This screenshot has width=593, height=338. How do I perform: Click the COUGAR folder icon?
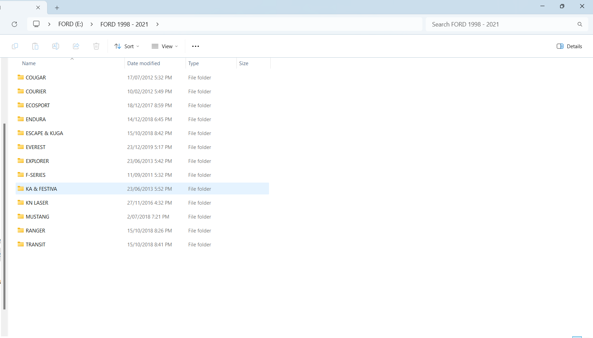21,77
